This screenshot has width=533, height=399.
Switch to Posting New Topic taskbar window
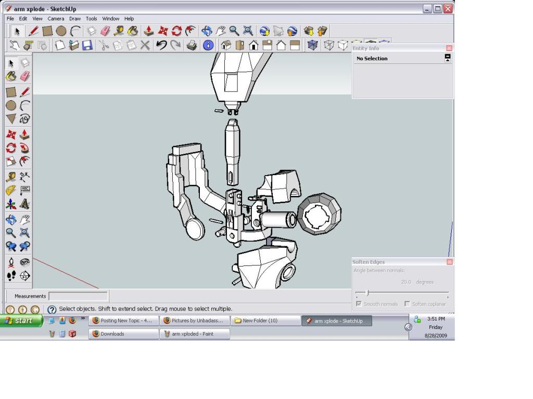pos(124,321)
